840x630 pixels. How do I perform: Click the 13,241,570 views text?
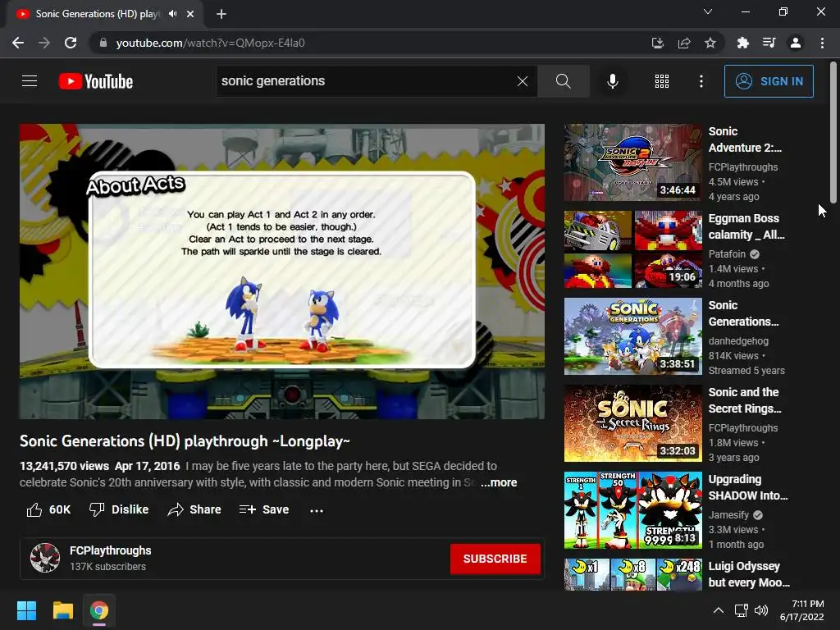(x=64, y=466)
